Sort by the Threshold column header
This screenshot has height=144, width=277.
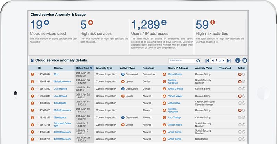225,68
